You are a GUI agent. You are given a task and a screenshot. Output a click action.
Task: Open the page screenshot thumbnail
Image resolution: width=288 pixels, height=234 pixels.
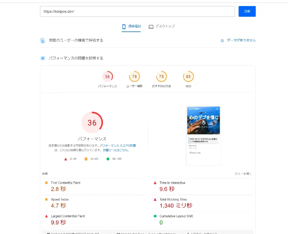[x=204, y=136]
